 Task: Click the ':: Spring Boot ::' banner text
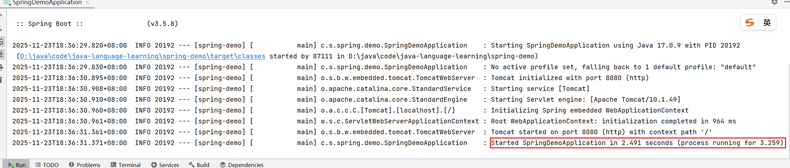click(x=50, y=24)
